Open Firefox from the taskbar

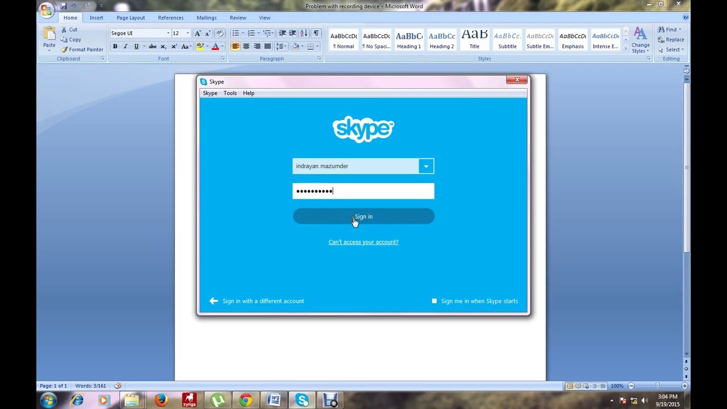coord(161,400)
